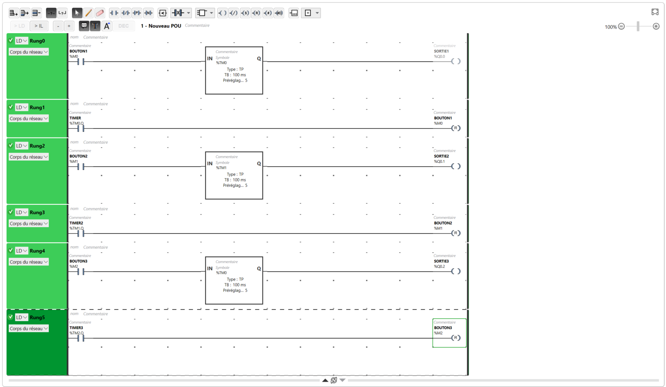Insert a comparison block
666x387 pixels.
163,13
